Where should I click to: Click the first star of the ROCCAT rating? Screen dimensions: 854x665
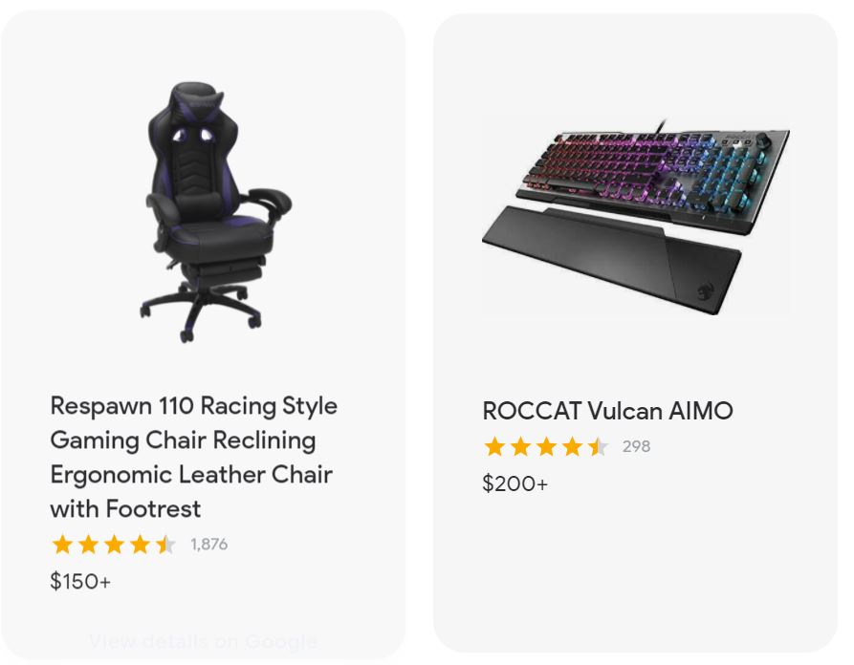tap(494, 447)
